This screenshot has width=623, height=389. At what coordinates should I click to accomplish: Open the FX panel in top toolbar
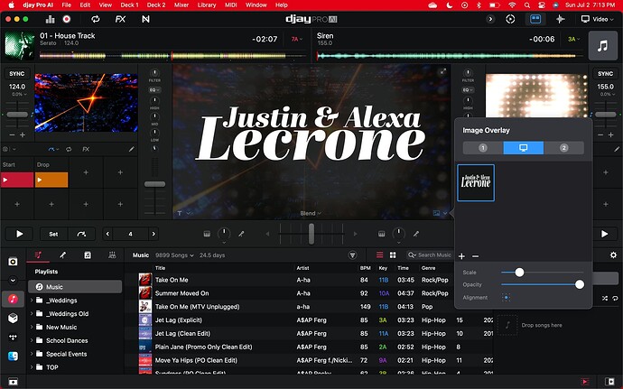[x=120, y=19]
